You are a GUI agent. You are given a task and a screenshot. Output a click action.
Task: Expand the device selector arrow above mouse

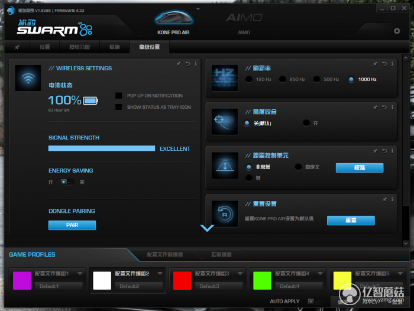pos(198,9)
